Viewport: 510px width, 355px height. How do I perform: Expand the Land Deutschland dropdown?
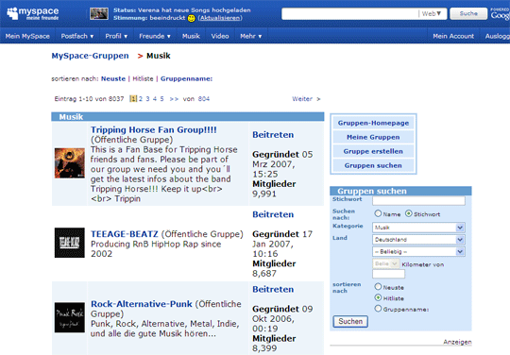(x=418, y=240)
